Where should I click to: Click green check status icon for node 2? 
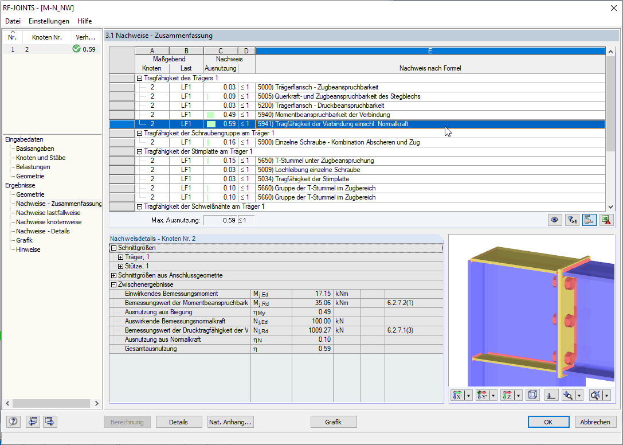[76, 49]
